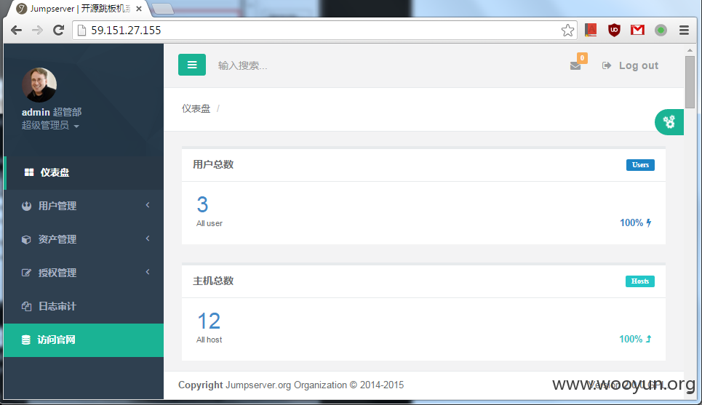Expand chevron next to 用户管理

click(x=148, y=205)
